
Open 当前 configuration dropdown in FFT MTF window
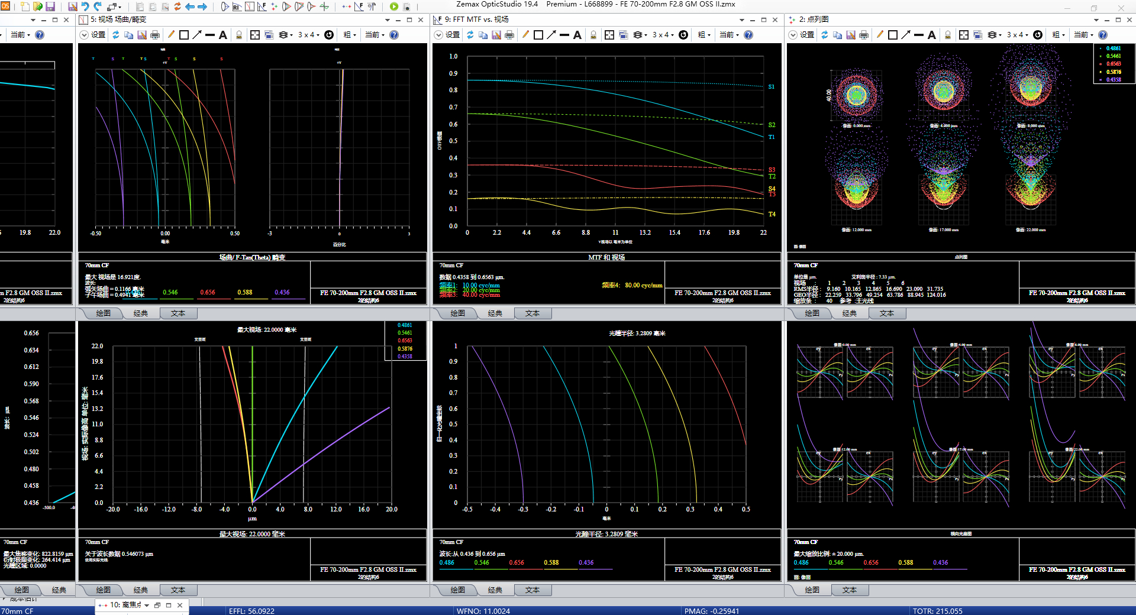730,35
